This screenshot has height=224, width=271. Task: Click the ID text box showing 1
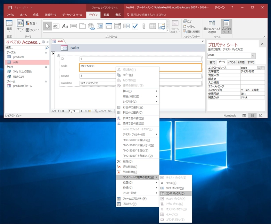(x=140, y=59)
